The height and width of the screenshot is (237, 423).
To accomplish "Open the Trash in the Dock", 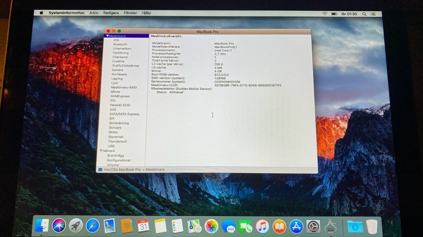I will 372,226.
